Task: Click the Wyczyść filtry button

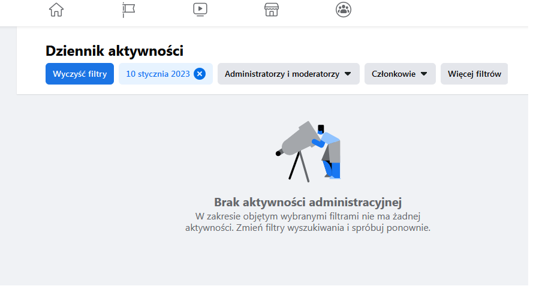Action: click(x=80, y=74)
